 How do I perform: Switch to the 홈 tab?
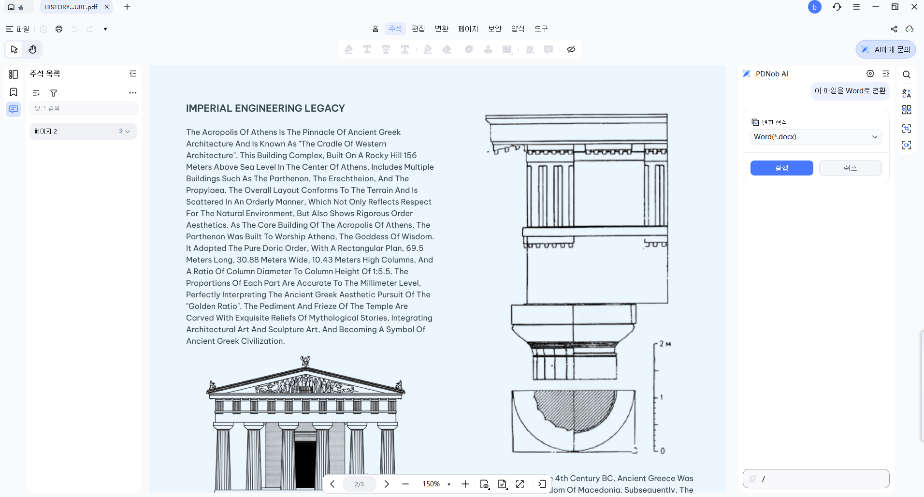pyautogui.click(x=375, y=29)
